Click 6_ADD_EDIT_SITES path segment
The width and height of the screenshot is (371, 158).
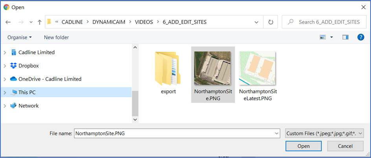point(185,22)
